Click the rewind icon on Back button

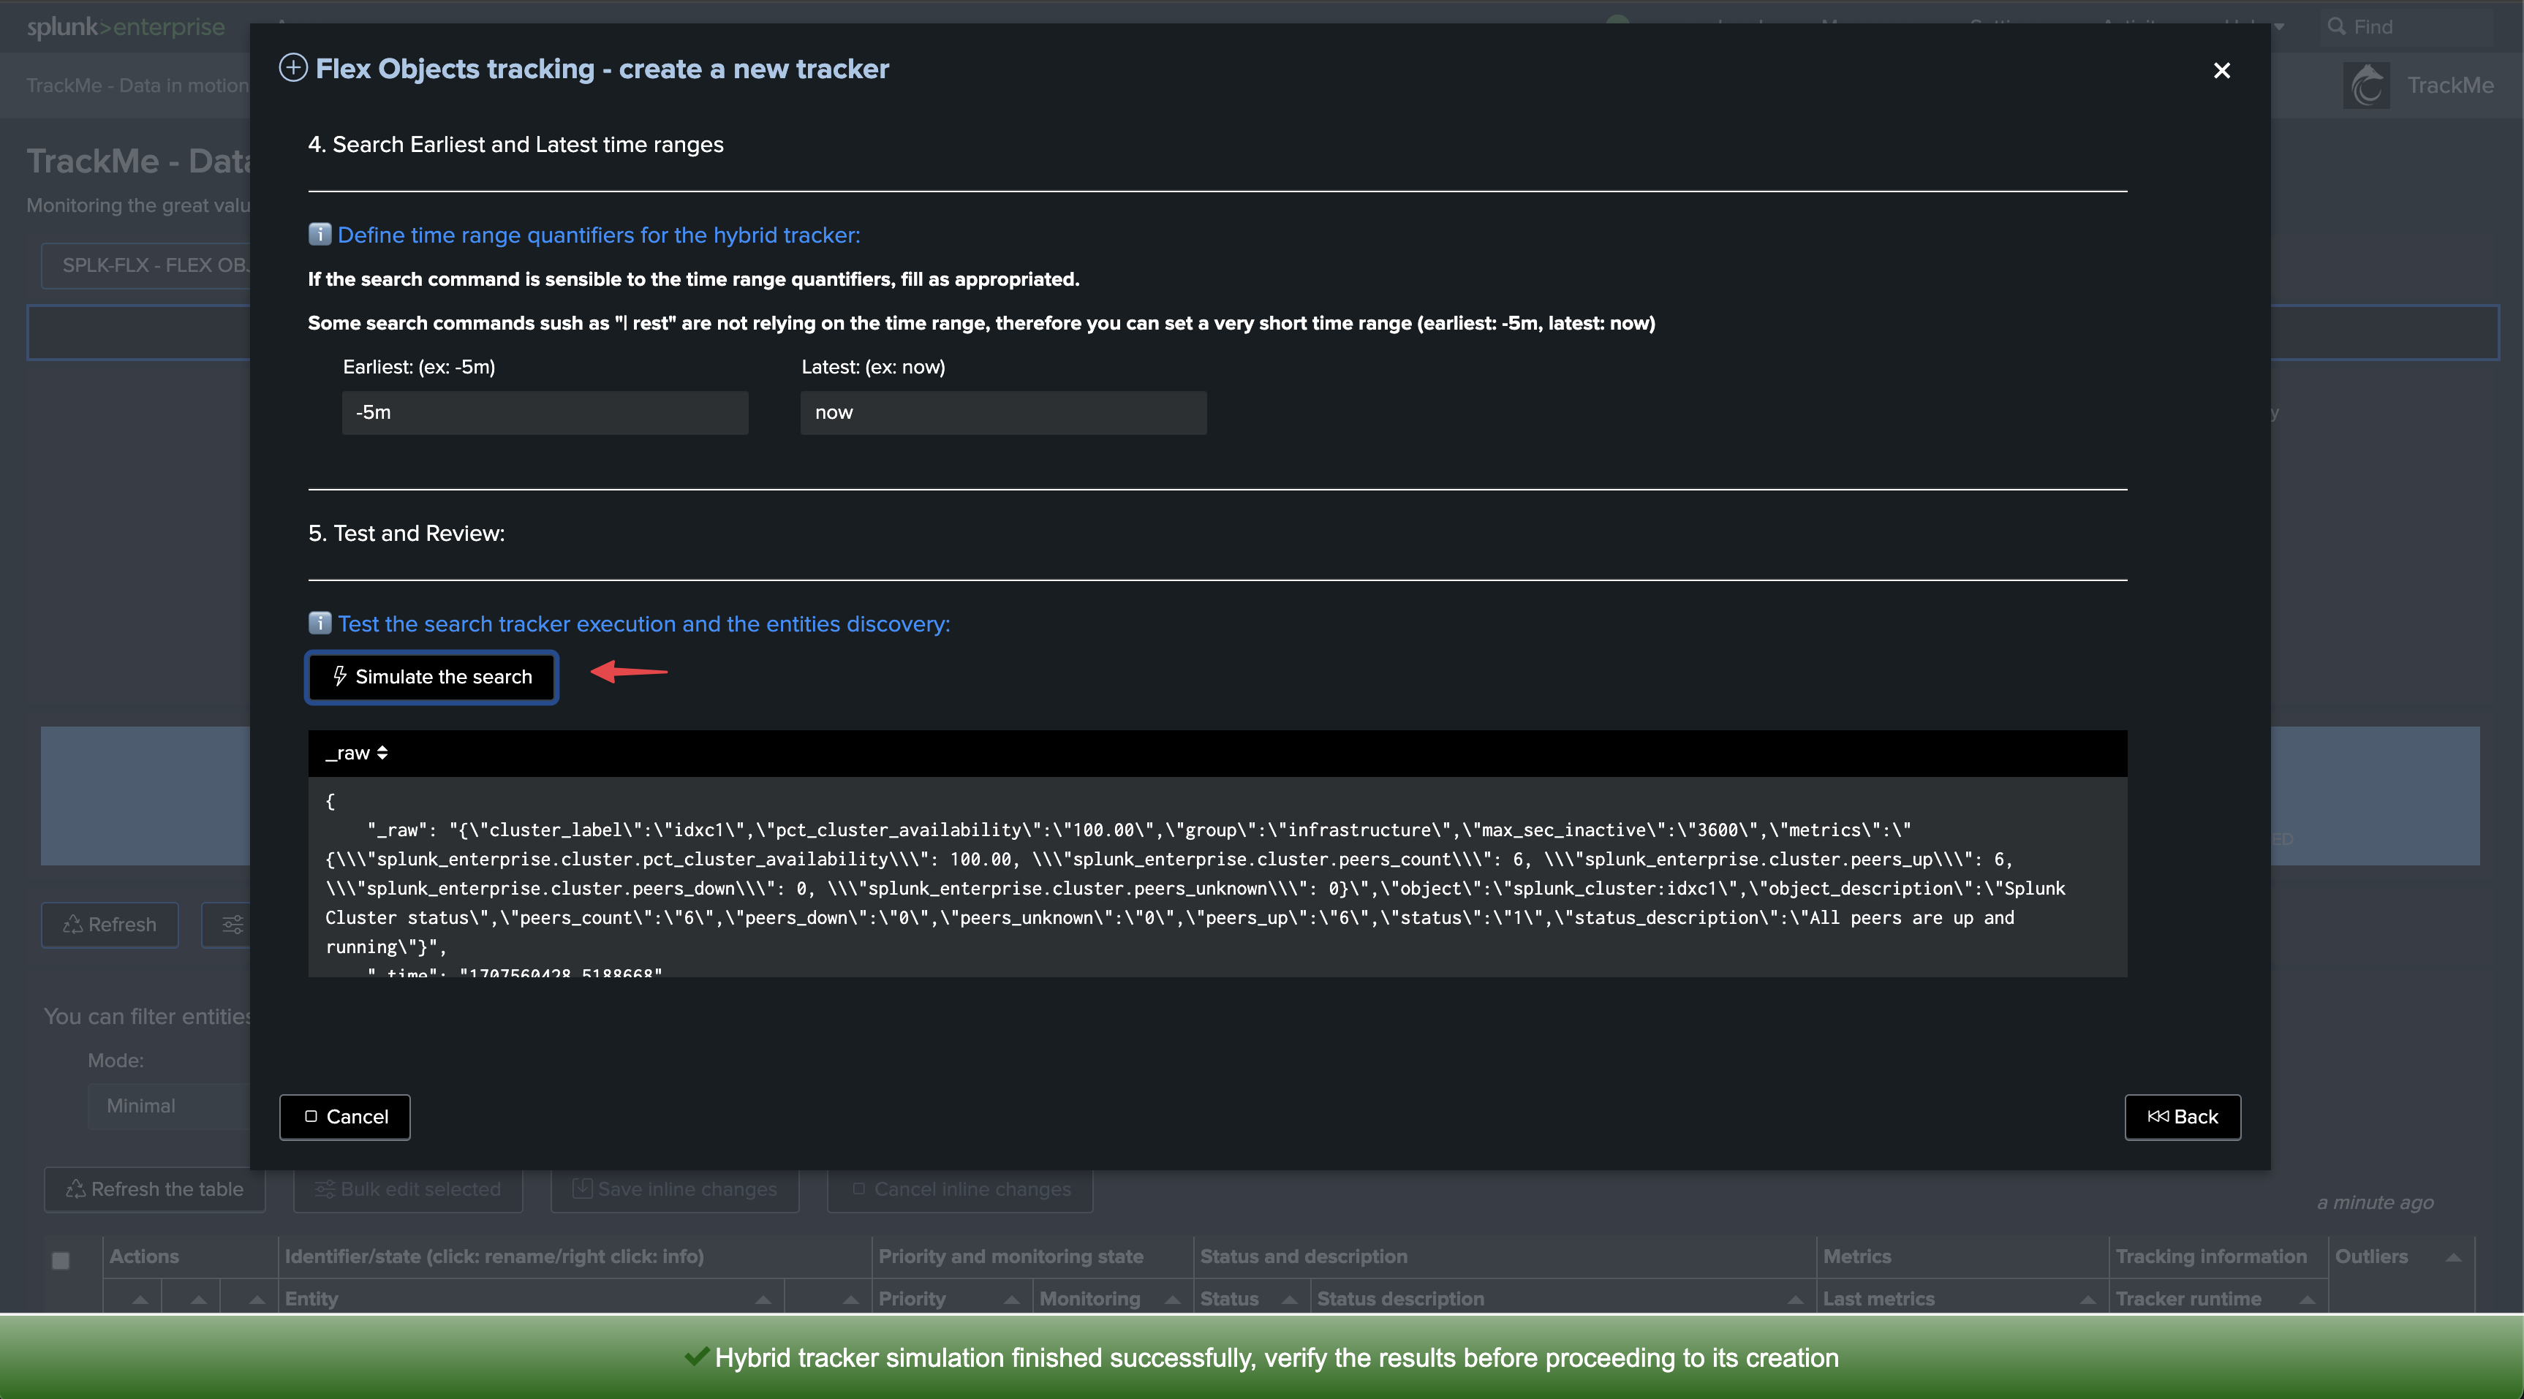tap(2158, 1116)
